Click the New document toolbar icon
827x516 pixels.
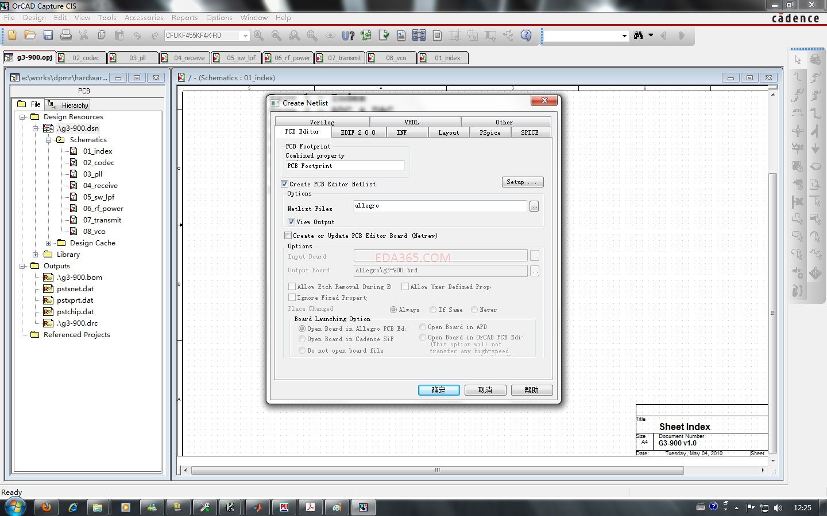[x=12, y=36]
